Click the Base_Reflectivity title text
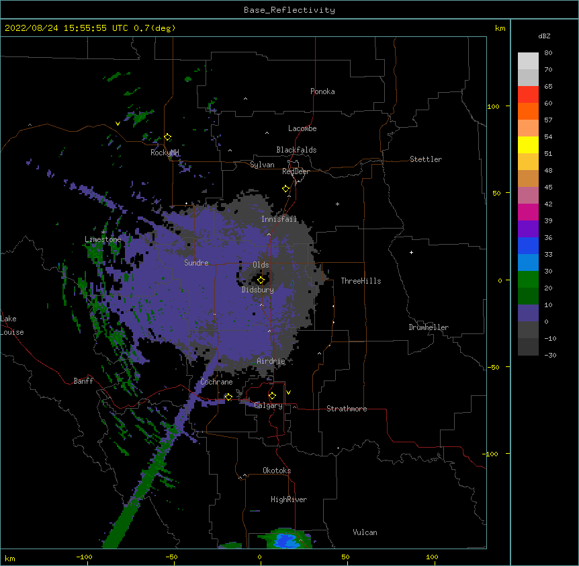This screenshot has width=579, height=566. [289, 10]
